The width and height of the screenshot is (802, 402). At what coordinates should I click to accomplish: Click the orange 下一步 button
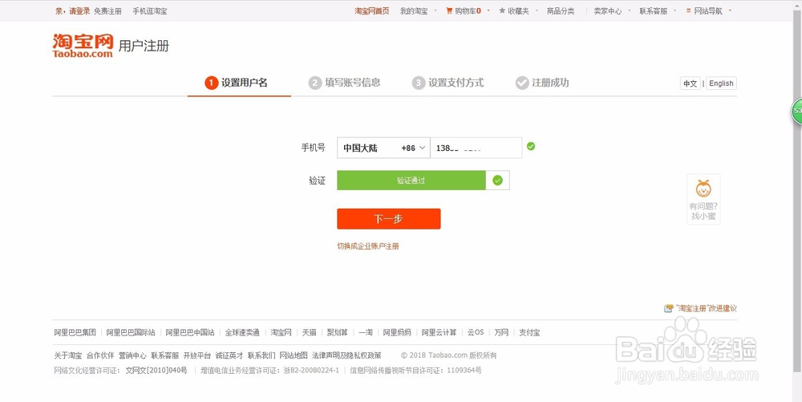click(x=389, y=219)
